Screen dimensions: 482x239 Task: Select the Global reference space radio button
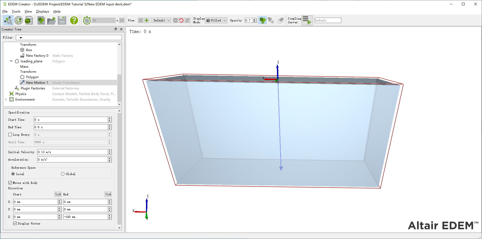pos(63,174)
